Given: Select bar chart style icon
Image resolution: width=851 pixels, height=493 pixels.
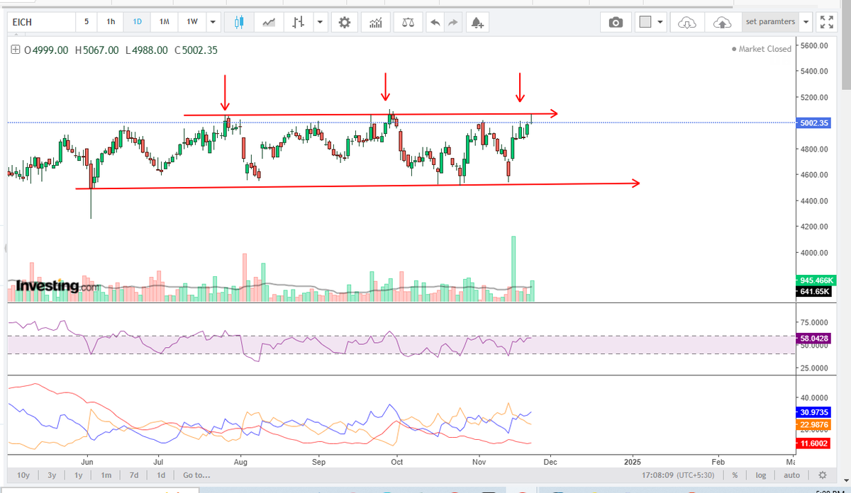Looking at the screenshot, I should (299, 22).
